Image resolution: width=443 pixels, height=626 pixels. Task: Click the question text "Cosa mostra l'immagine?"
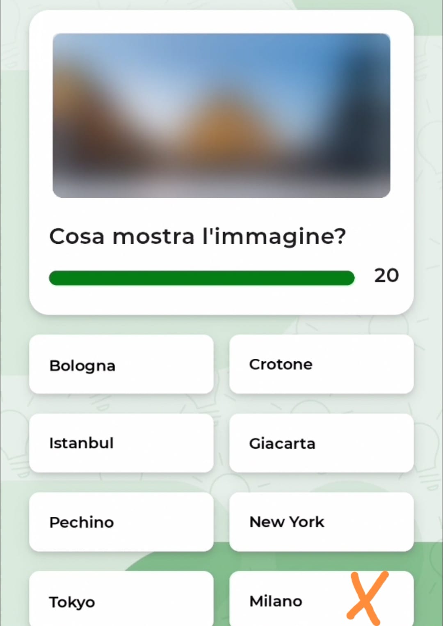(x=197, y=236)
